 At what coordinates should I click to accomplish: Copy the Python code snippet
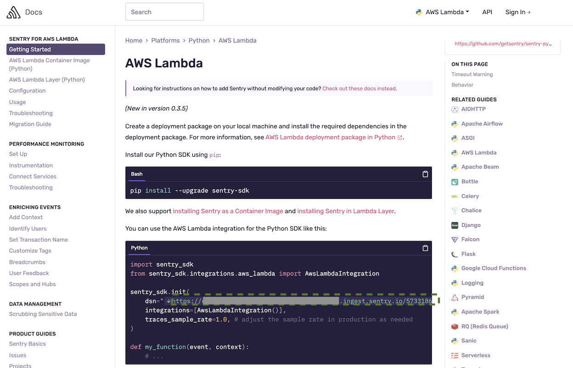pos(425,248)
